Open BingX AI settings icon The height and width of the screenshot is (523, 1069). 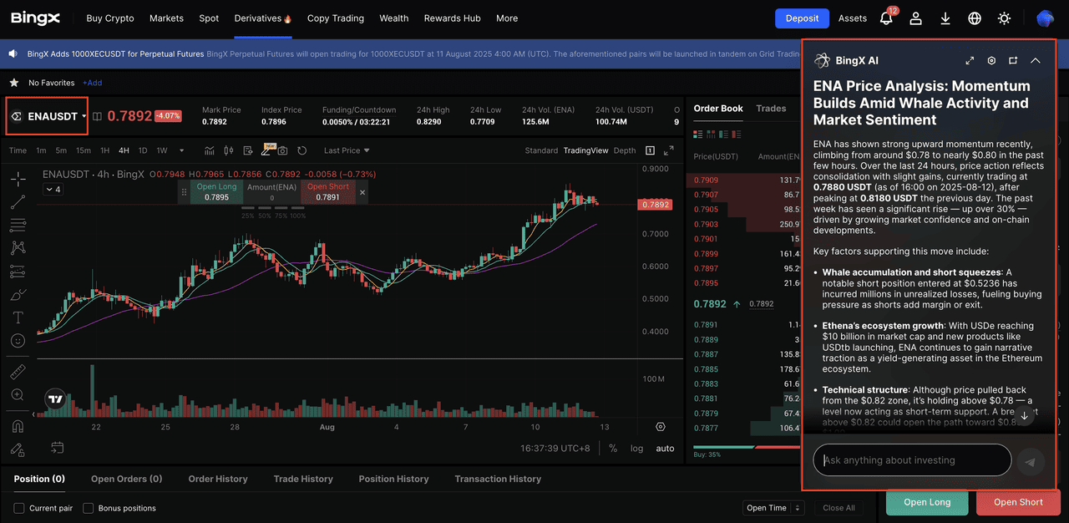coord(991,61)
